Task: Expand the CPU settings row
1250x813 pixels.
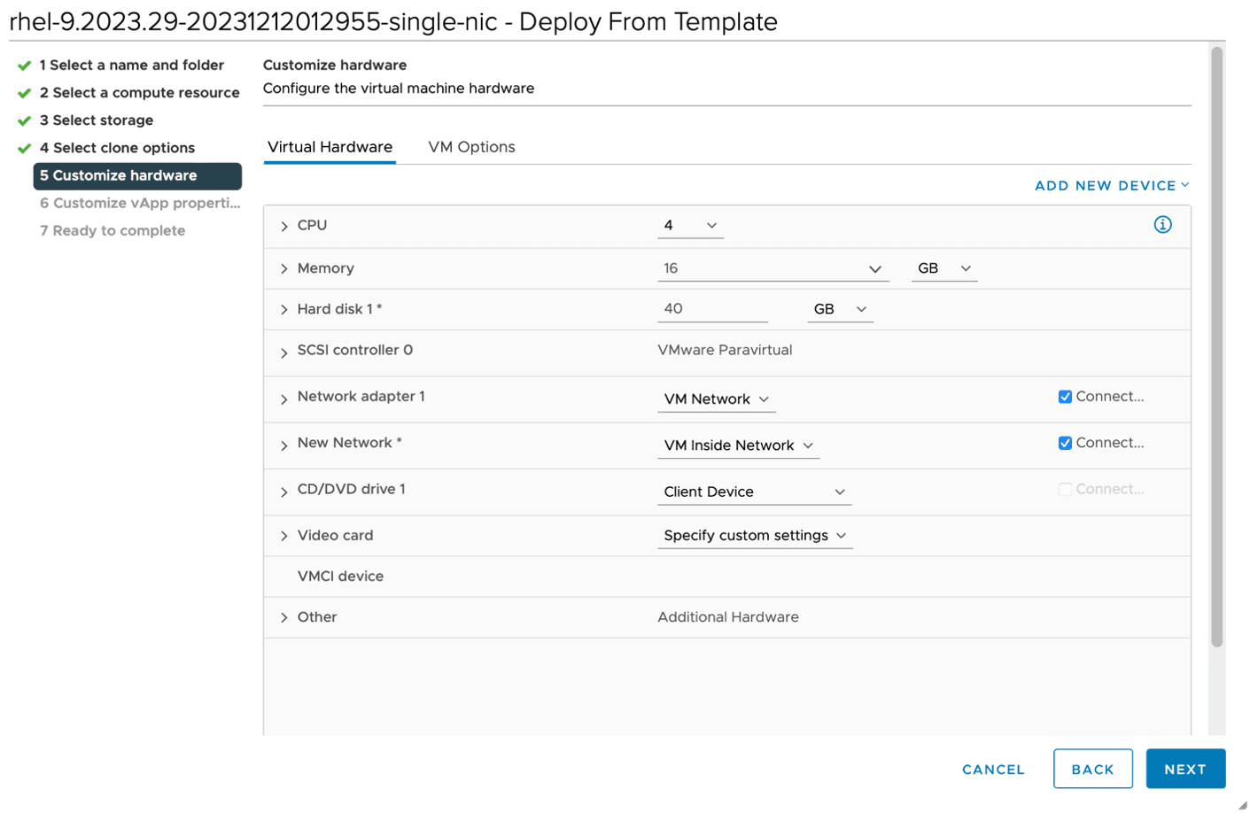Action: (x=284, y=227)
